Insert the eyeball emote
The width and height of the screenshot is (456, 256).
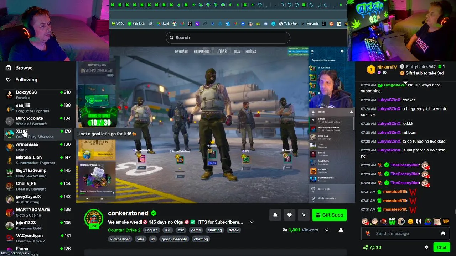(x=401, y=222)
